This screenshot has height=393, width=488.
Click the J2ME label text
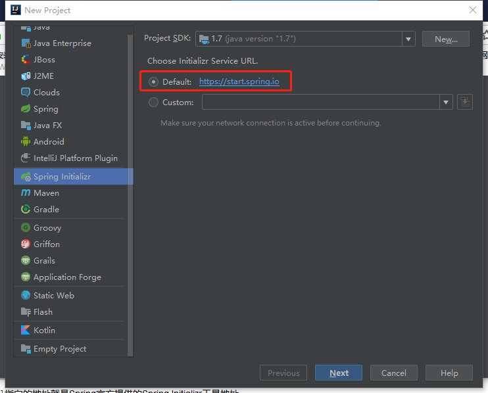click(43, 76)
